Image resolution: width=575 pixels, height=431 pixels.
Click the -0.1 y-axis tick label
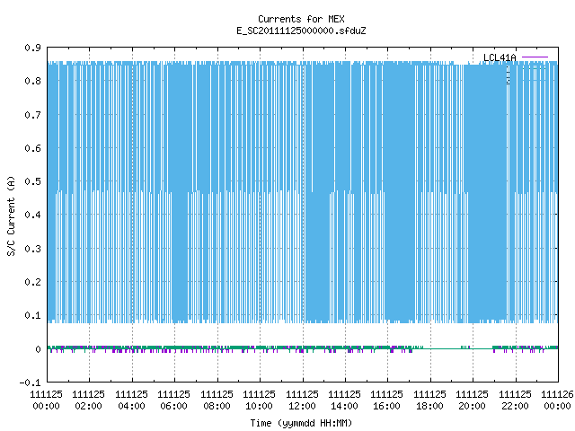pos(31,383)
